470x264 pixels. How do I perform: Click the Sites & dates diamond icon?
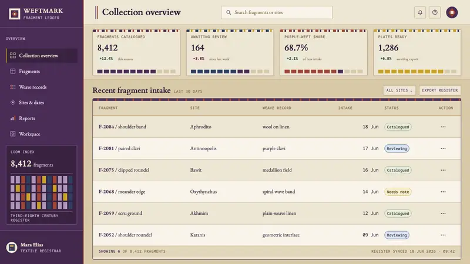coord(12,102)
